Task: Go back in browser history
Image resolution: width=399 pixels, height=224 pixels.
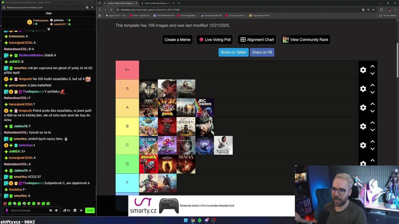Action: point(100,10)
